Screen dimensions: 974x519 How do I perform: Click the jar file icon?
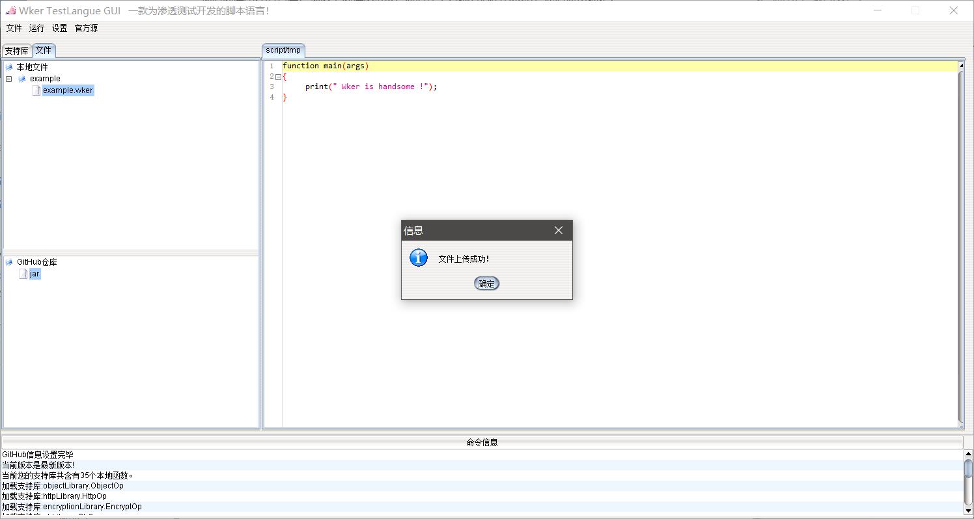click(23, 274)
